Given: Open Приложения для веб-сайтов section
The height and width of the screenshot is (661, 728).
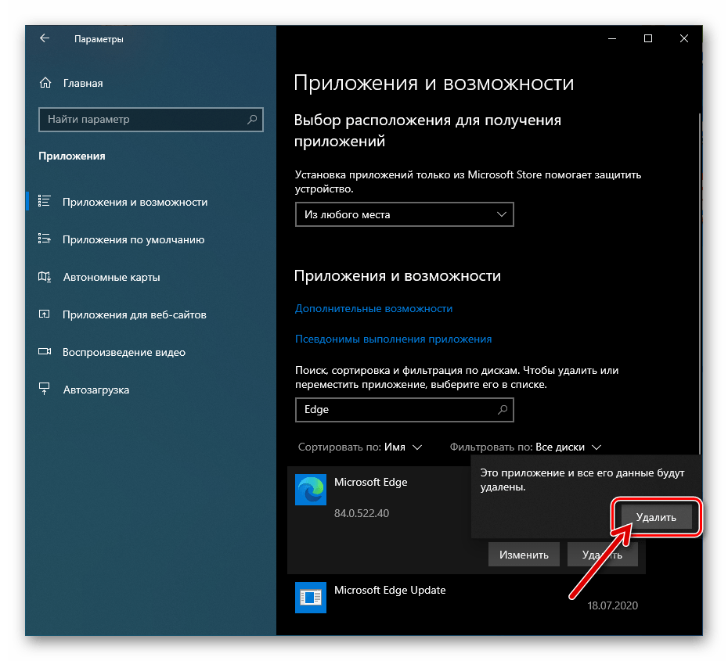Looking at the screenshot, I should (134, 314).
